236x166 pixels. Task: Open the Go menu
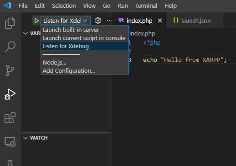pos(107,6)
